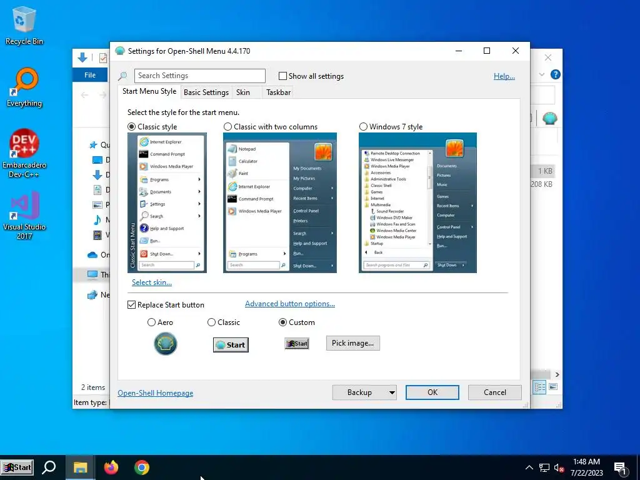Choose the Aero start button option
The width and height of the screenshot is (640, 480).
[x=151, y=322]
